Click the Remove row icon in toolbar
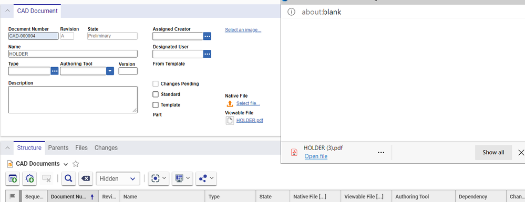The height and width of the screenshot is (202, 525). 47,178
